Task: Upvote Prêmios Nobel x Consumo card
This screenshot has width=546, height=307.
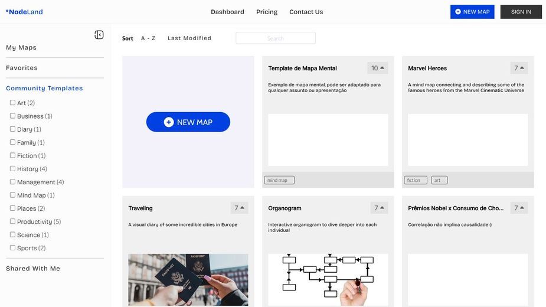Action: click(x=519, y=208)
